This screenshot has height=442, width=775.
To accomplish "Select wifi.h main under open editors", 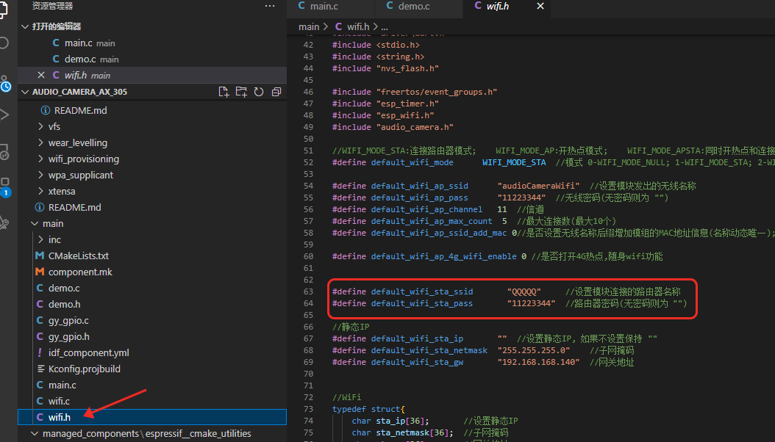I will (x=152, y=75).
